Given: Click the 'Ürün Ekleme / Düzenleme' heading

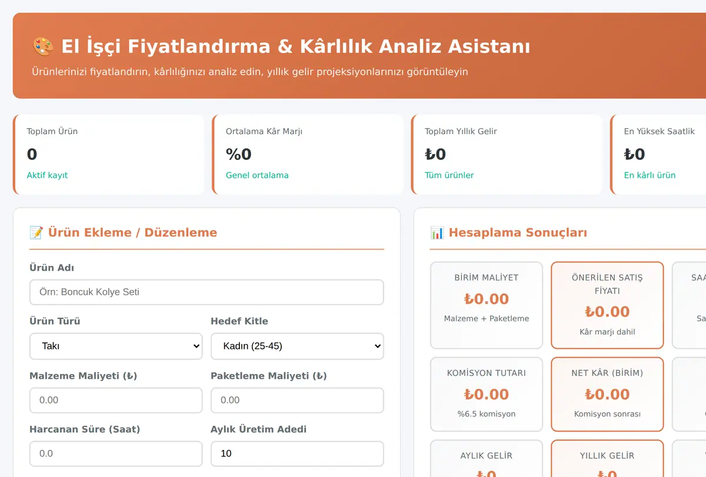Looking at the screenshot, I should pyautogui.click(x=132, y=232).
